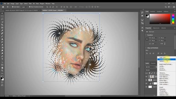This screenshot has height=99, width=176.
Task: Click the rotation angle field in Transform
Action: pyautogui.click(x=154, y=44)
